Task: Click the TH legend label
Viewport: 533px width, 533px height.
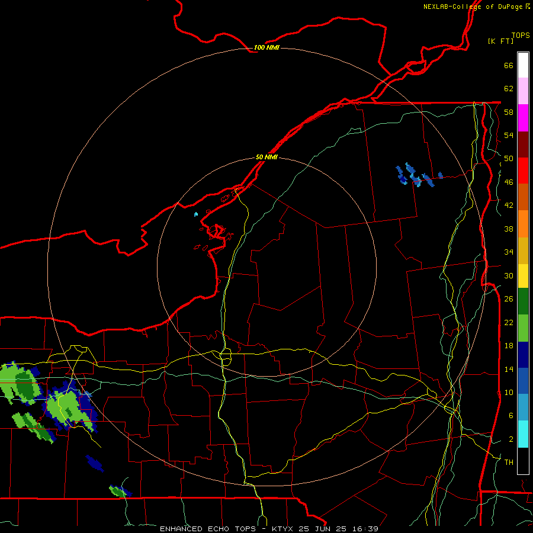Action: pyautogui.click(x=509, y=463)
